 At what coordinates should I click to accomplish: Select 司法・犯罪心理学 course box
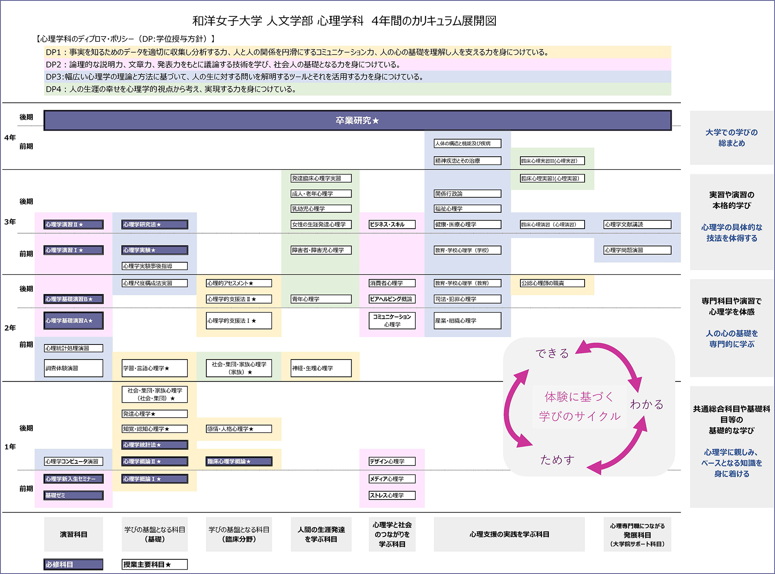click(x=467, y=299)
